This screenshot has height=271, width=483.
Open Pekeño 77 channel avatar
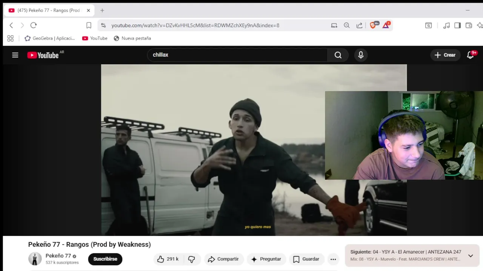point(35,259)
